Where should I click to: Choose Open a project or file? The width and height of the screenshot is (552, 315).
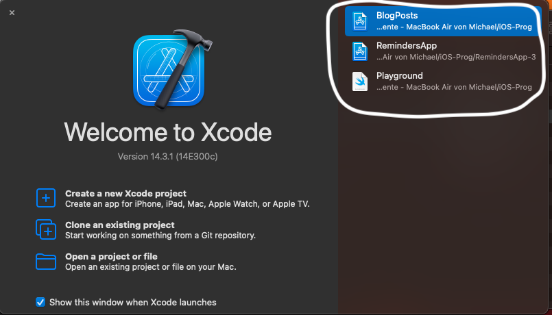136,262
